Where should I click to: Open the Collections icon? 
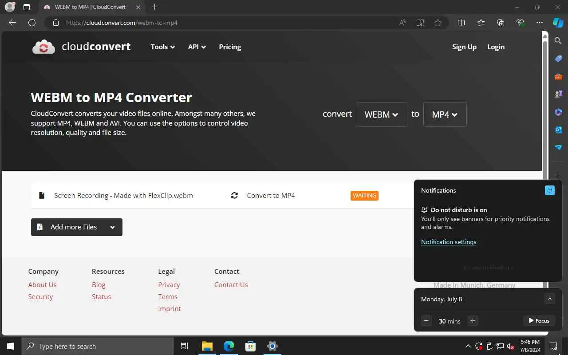click(501, 23)
